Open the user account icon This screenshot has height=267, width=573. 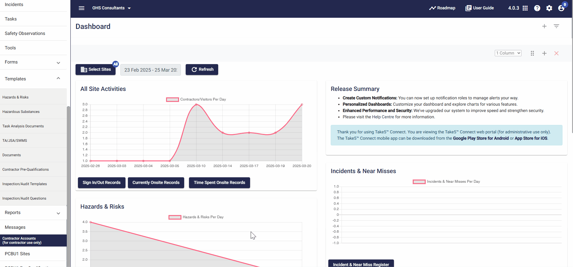click(x=561, y=8)
